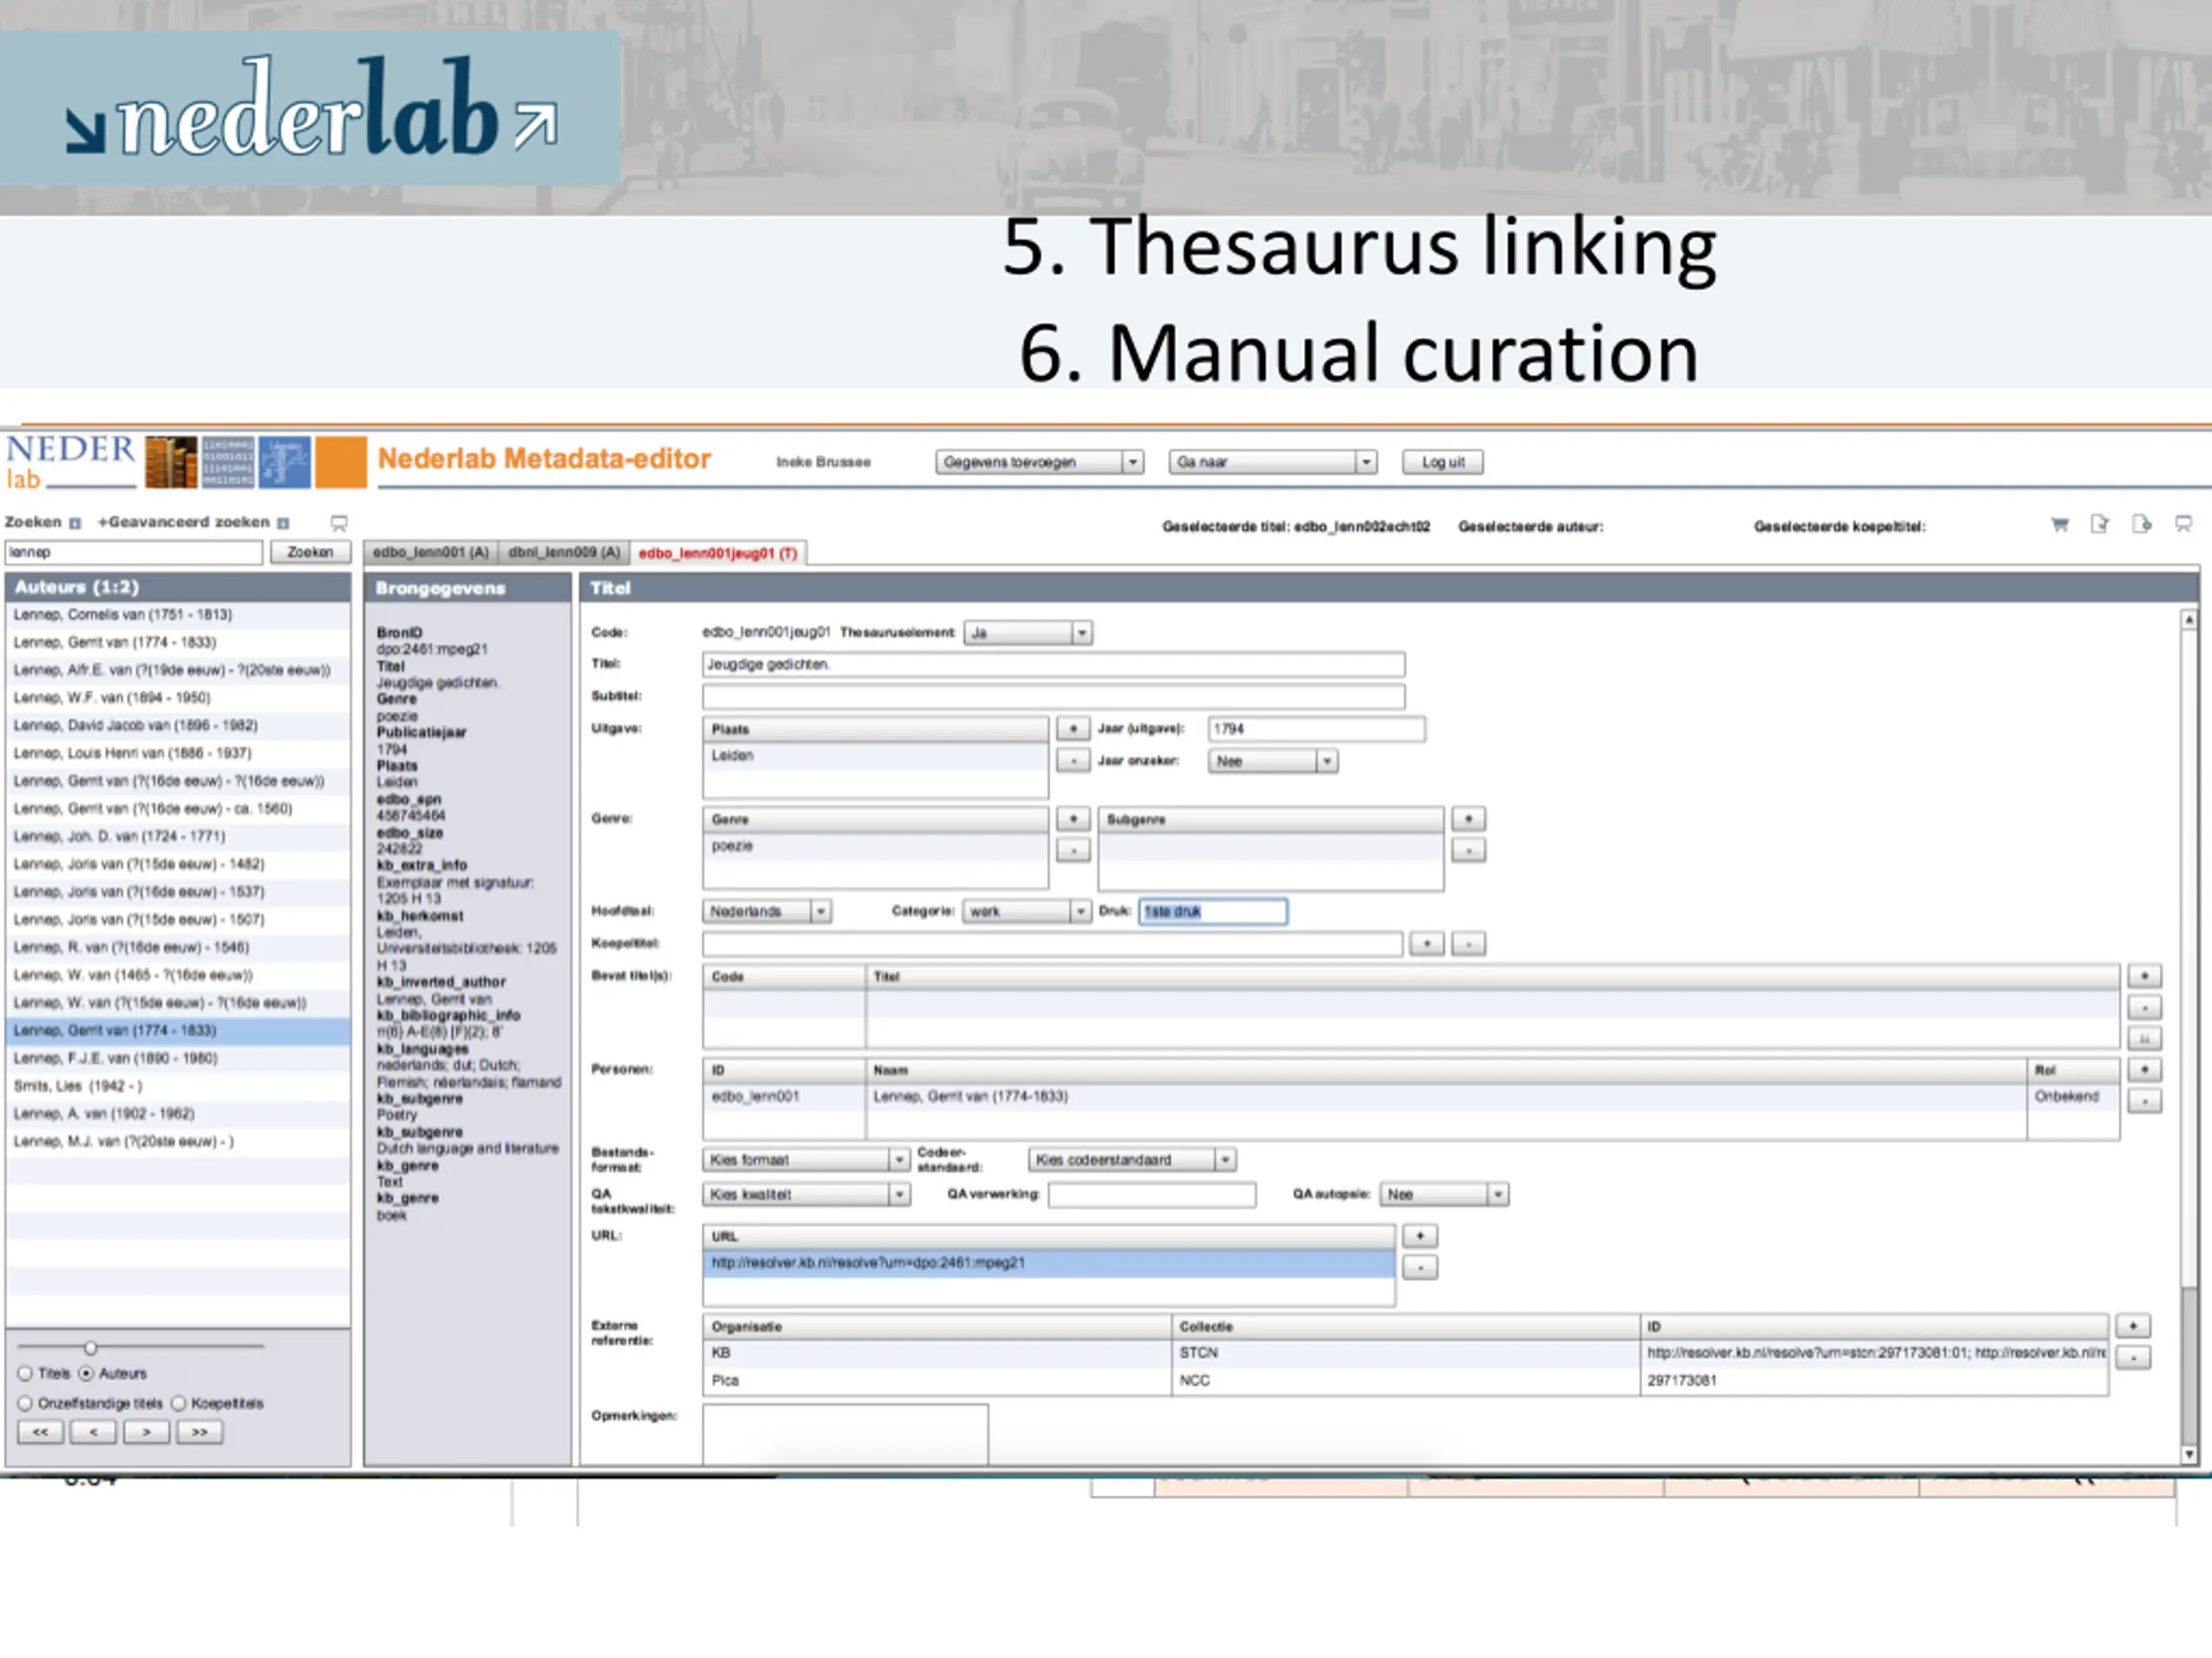The image size is (2212, 1658).
Task: Open the +Geavanceerd zoeken link
Action: click(183, 522)
